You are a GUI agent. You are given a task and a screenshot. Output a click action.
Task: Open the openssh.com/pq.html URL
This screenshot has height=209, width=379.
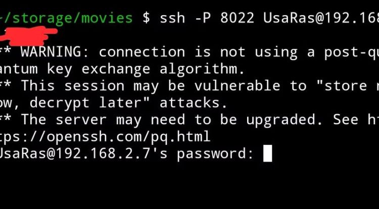click(105, 137)
